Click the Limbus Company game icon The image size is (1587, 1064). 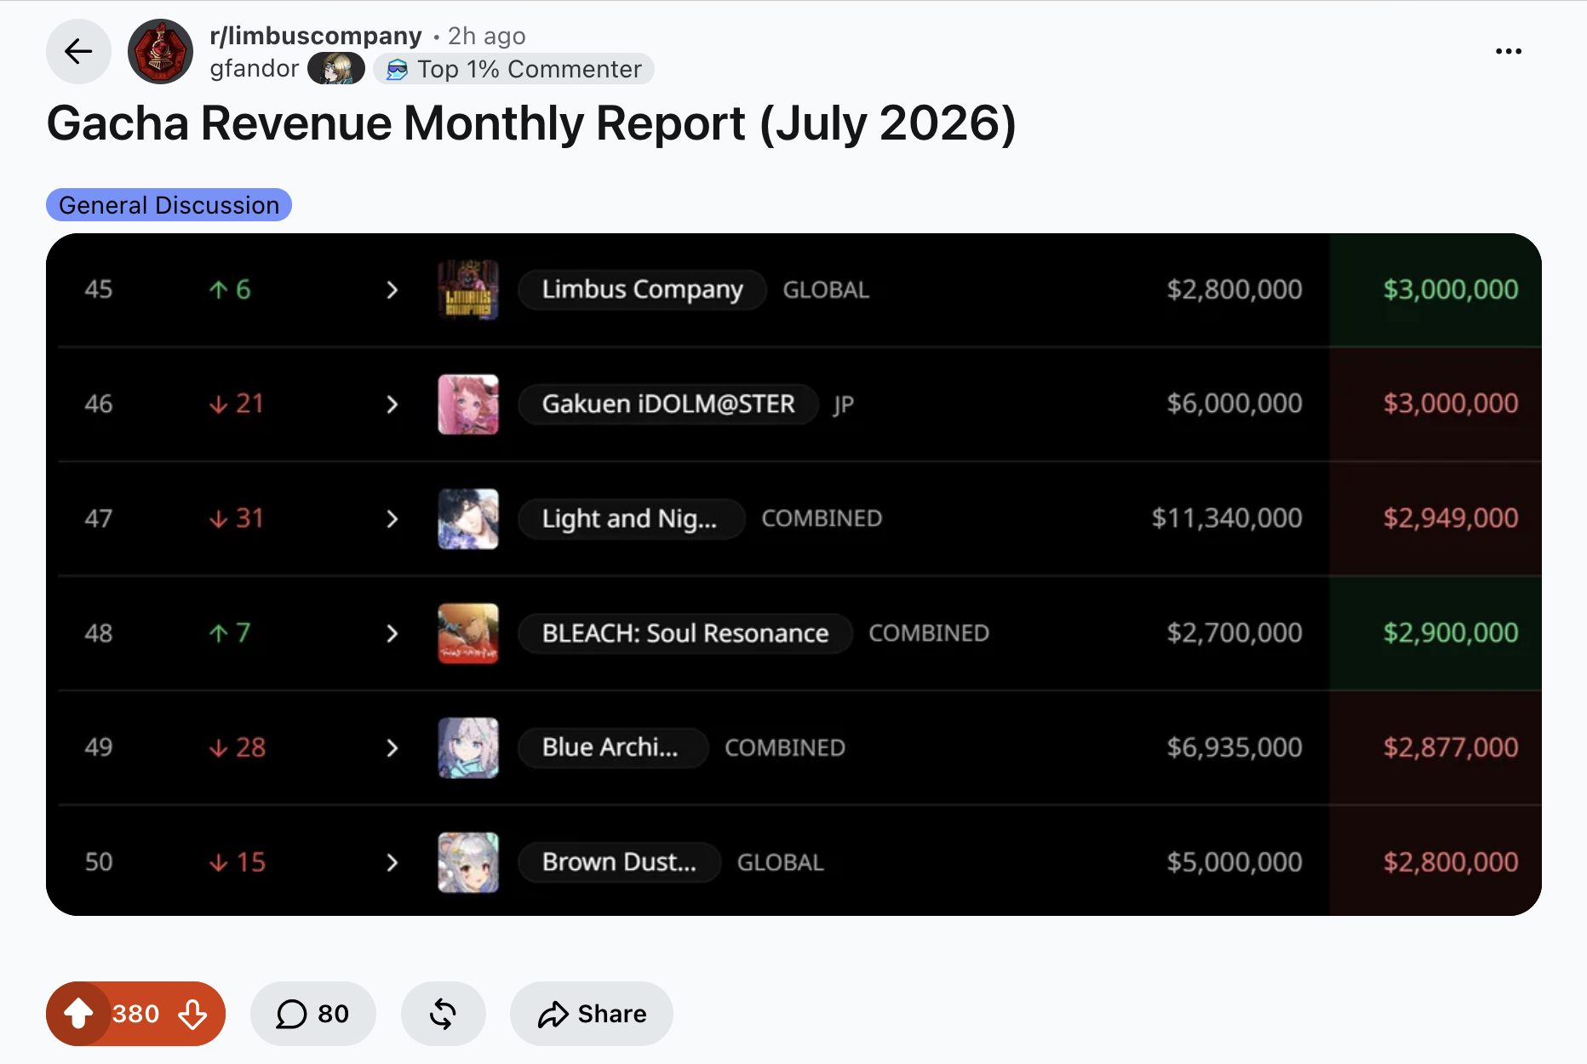click(468, 290)
